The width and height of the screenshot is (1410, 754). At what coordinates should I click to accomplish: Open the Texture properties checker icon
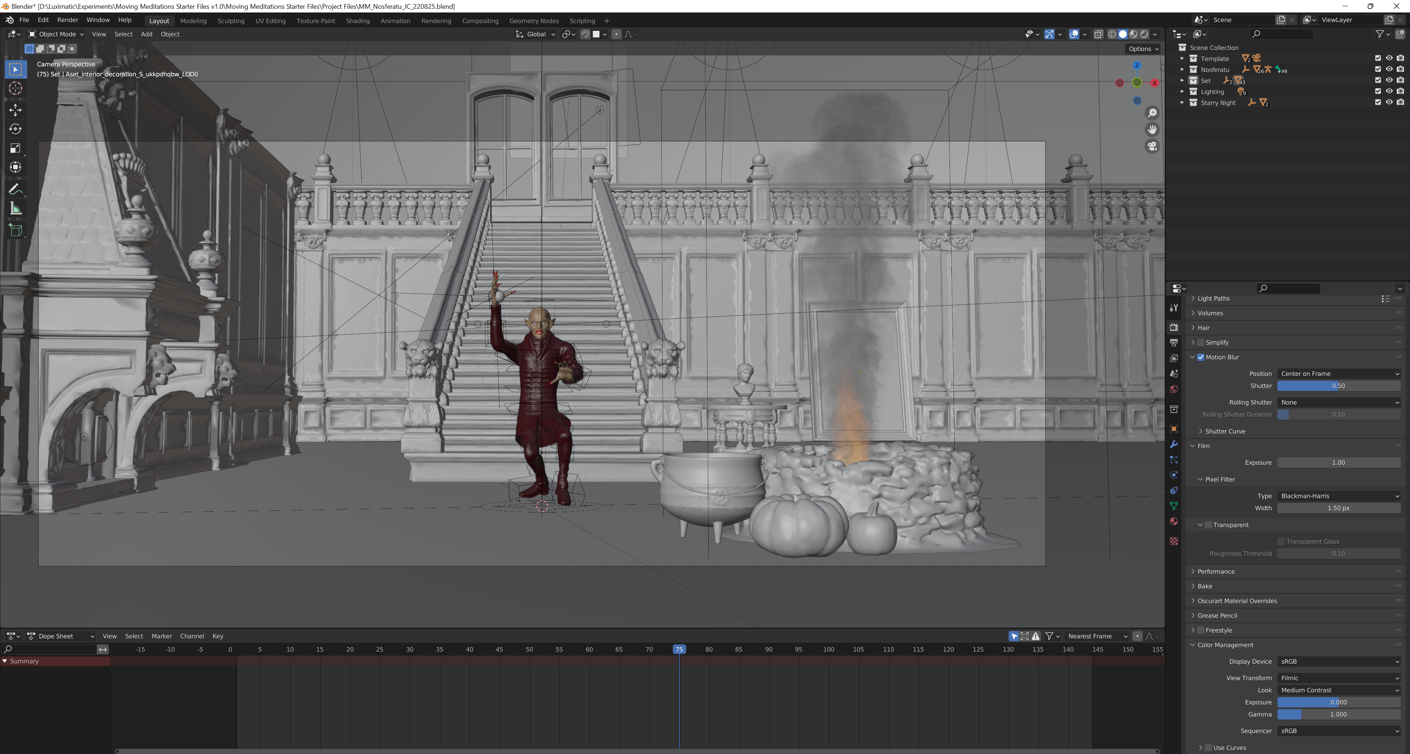pyautogui.click(x=1174, y=541)
